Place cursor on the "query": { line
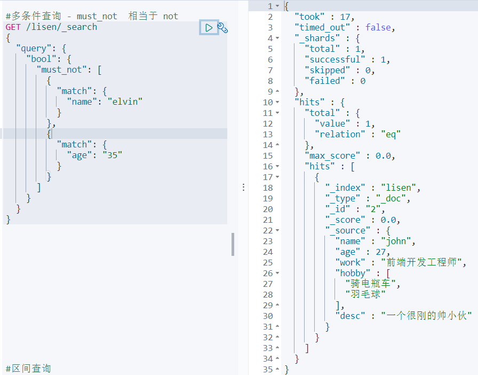478x375 pixels. (x=41, y=49)
